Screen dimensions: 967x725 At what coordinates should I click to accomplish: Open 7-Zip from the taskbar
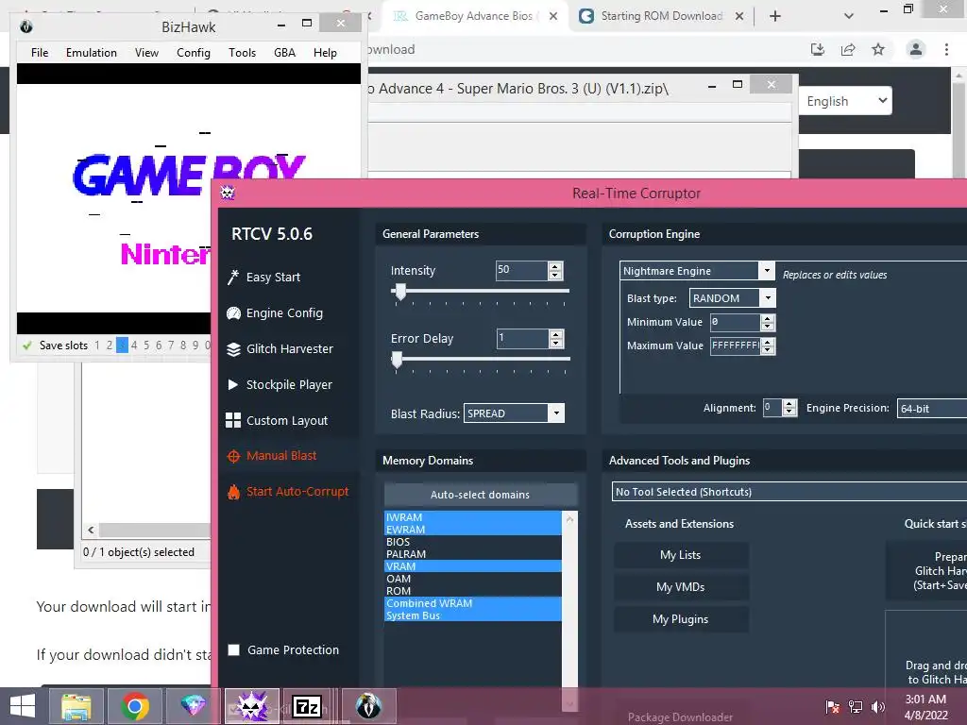tap(307, 706)
